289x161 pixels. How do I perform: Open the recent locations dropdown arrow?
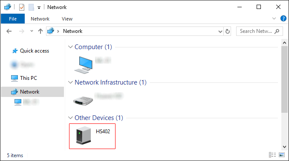click(32, 31)
